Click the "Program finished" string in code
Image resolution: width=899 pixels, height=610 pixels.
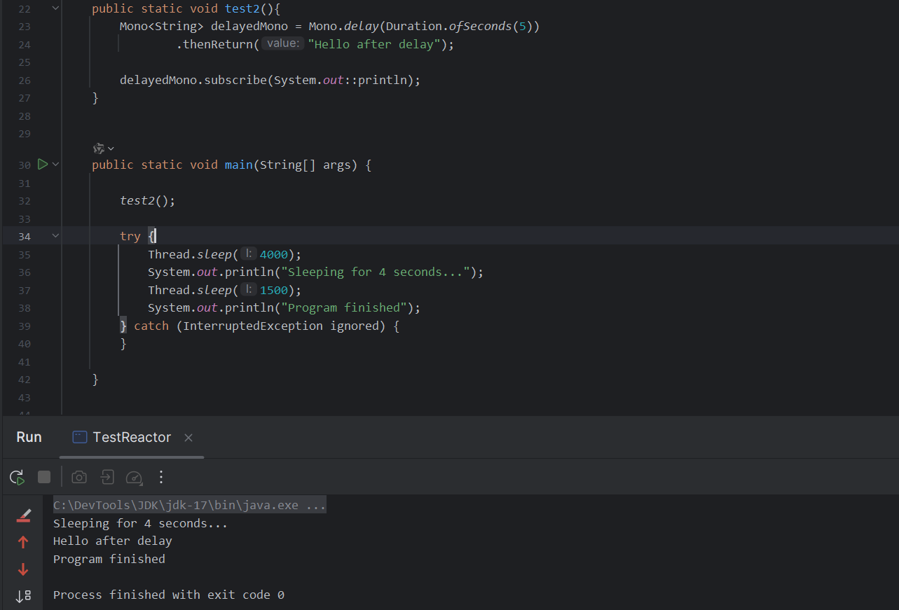(343, 308)
